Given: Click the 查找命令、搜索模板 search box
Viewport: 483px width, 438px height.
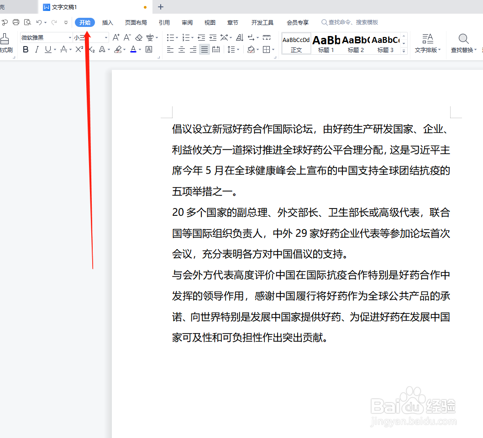Looking at the screenshot, I should click(x=350, y=22).
